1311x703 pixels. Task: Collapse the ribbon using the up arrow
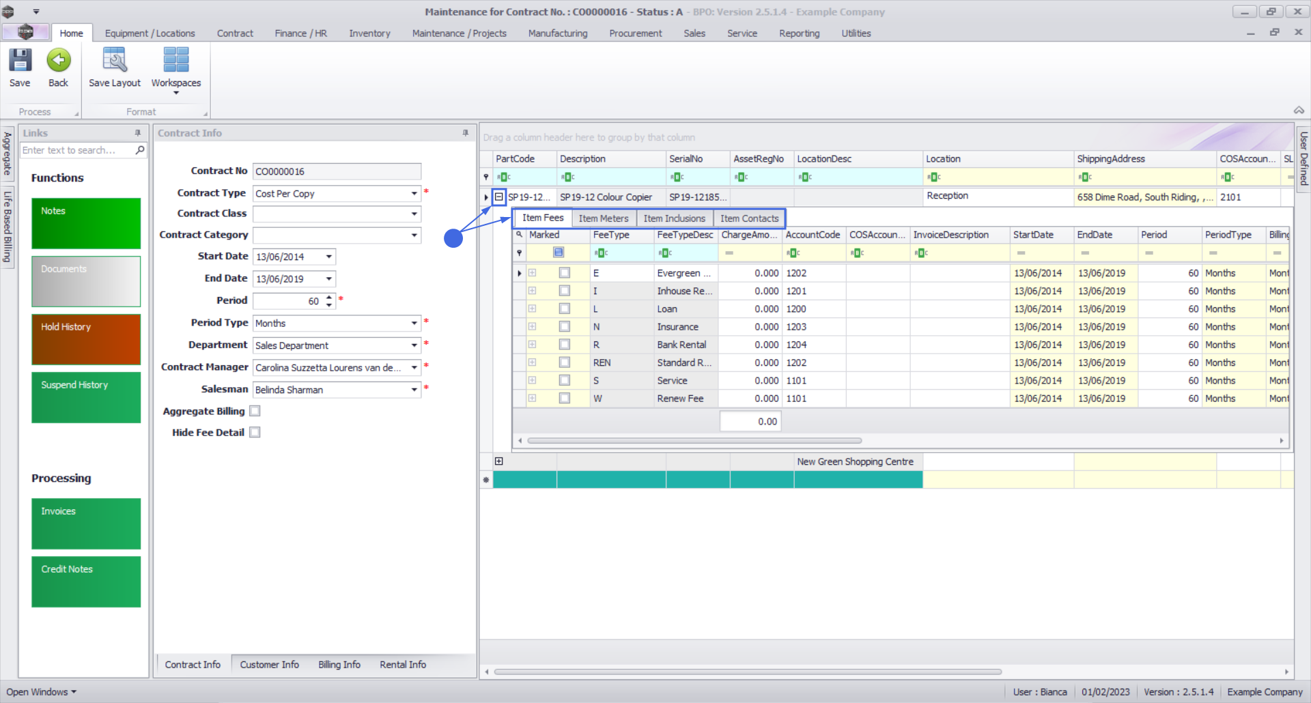coord(1299,111)
